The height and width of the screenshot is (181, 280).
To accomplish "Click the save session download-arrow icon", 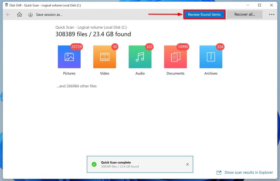I will [30, 14].
